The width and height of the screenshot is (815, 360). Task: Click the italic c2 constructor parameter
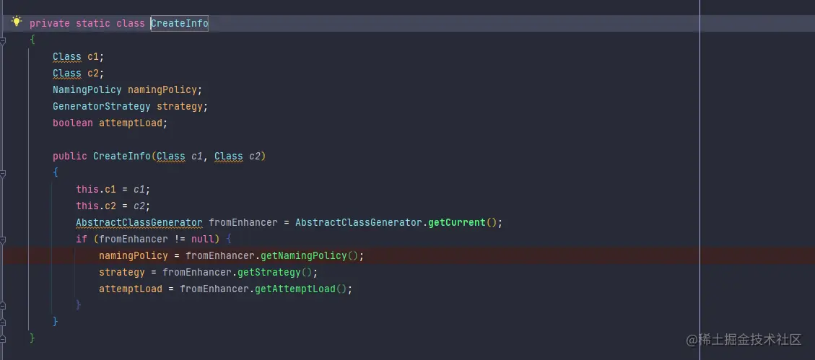(x=255, y=157)
